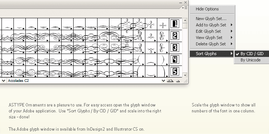Click the zoom out small mountains icon
The width and height of the screenshot is (269, 134).
178,81
